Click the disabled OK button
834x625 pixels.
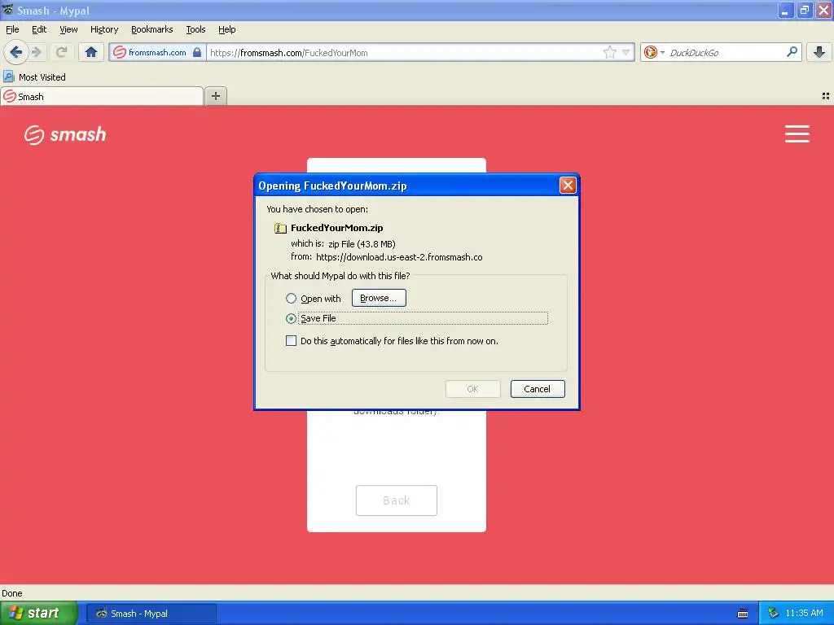click(x=472, y=389)
